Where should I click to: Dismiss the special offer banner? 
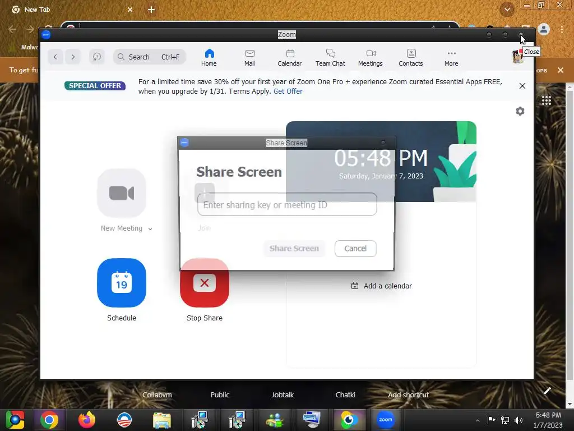(x=522, y=86)
